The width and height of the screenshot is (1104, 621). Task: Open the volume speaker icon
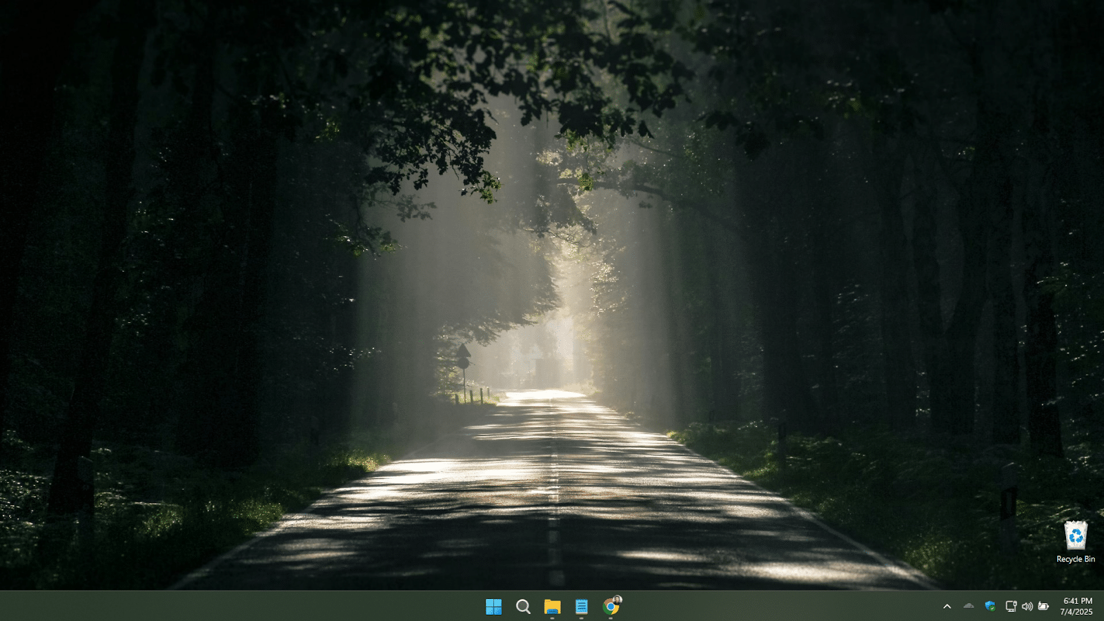[x=1027, y=606]
